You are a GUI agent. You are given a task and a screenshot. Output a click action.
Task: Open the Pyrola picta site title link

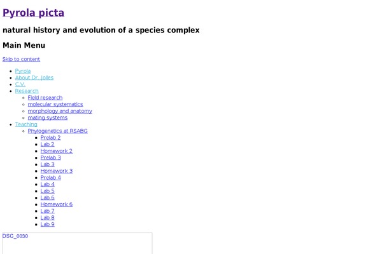click(x=33, y=13)
